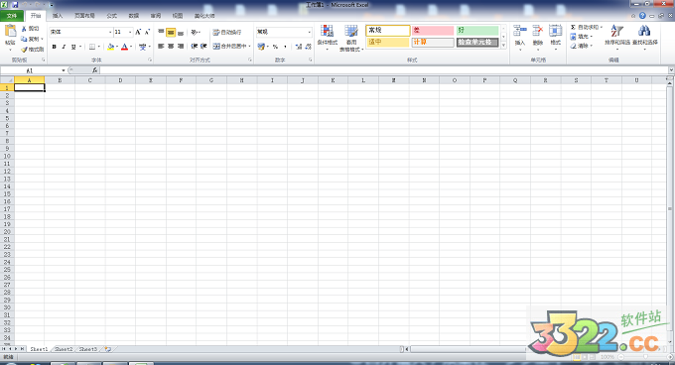Open Conditional Formatting icon
Image resolution: width=675 pixels, height=365 pixels.
pos(328,31)
